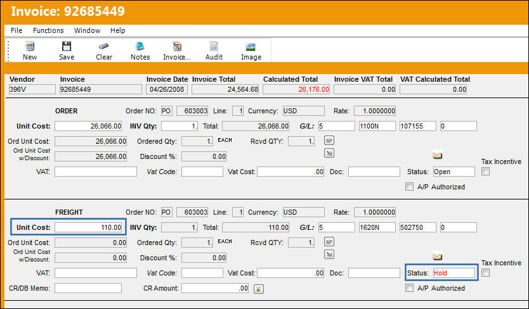Image resolution: width=529 pixels, height=309 pixels.
Task: Click FREIGHT G/L field 502750
Action: (417, 227)
